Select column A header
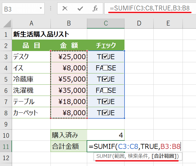Screen dimensions: 196x166 31,23
